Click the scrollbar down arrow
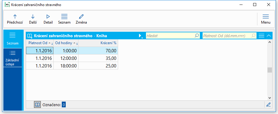 270,98
